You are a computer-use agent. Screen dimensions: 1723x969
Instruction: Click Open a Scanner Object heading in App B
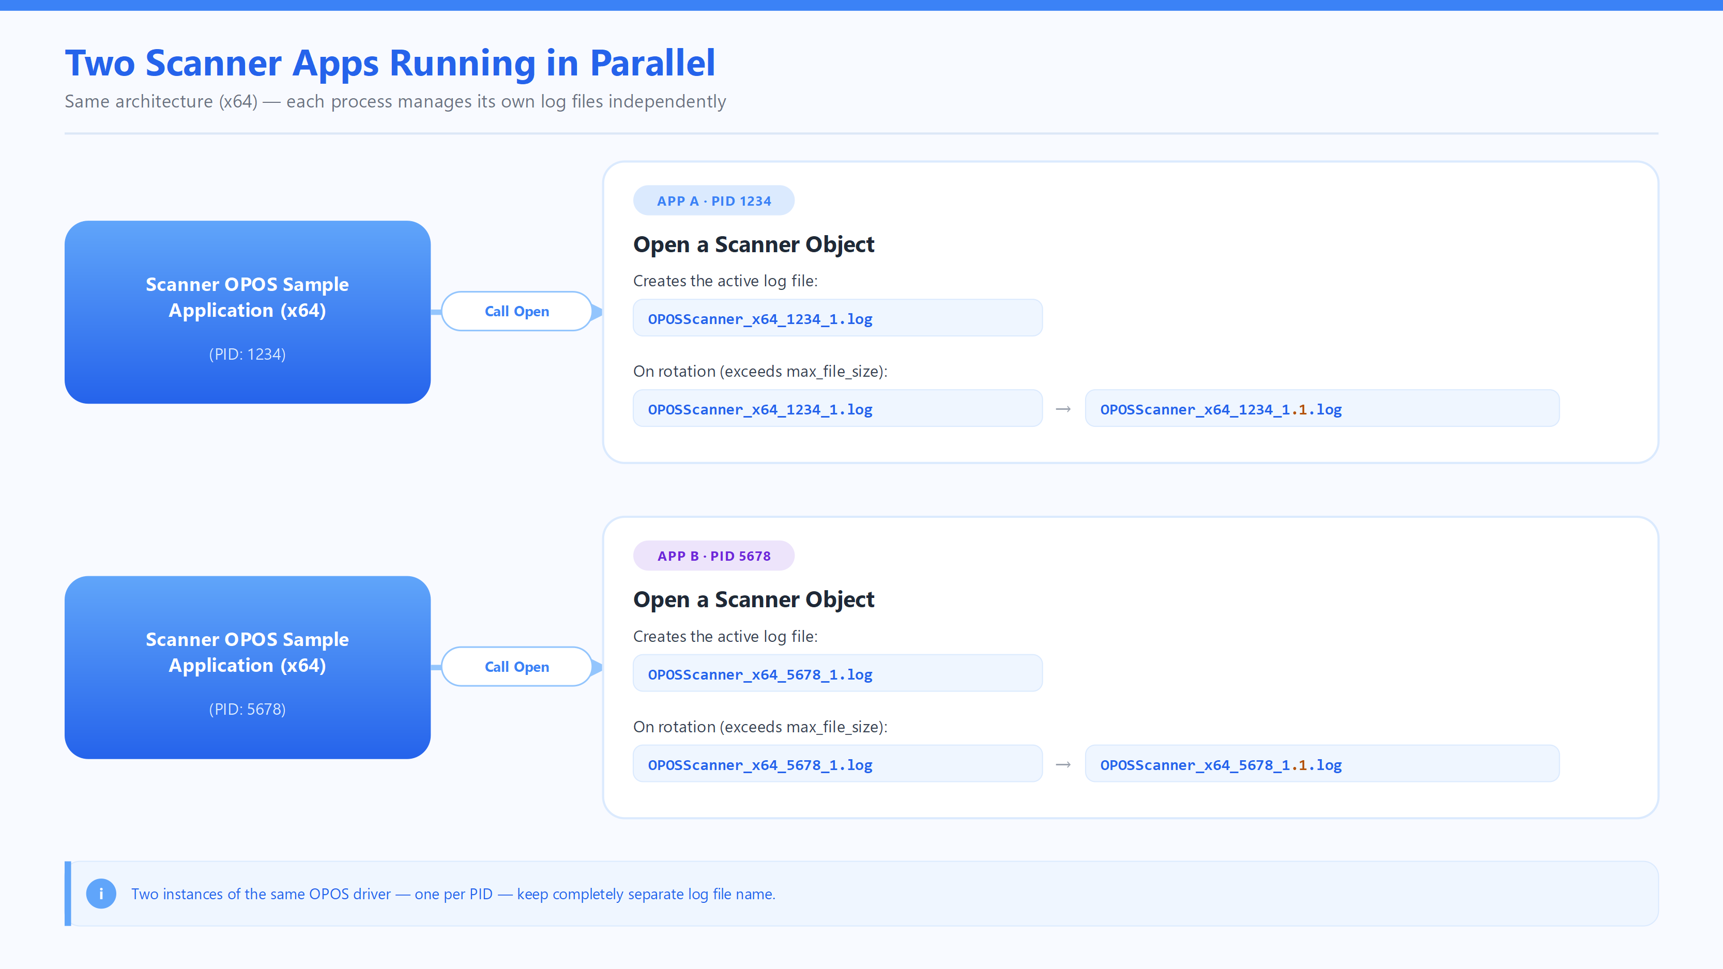point(754,600)
